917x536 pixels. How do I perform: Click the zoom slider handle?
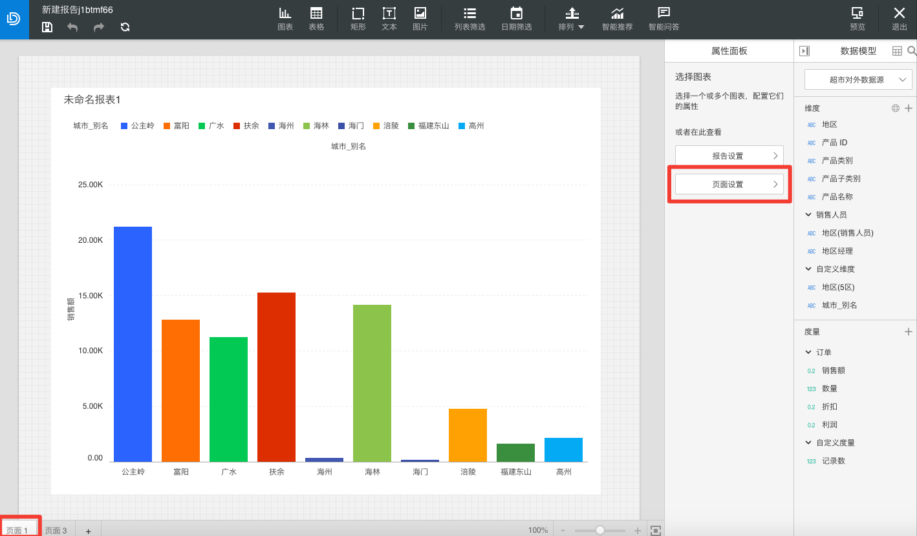point(600,530)
